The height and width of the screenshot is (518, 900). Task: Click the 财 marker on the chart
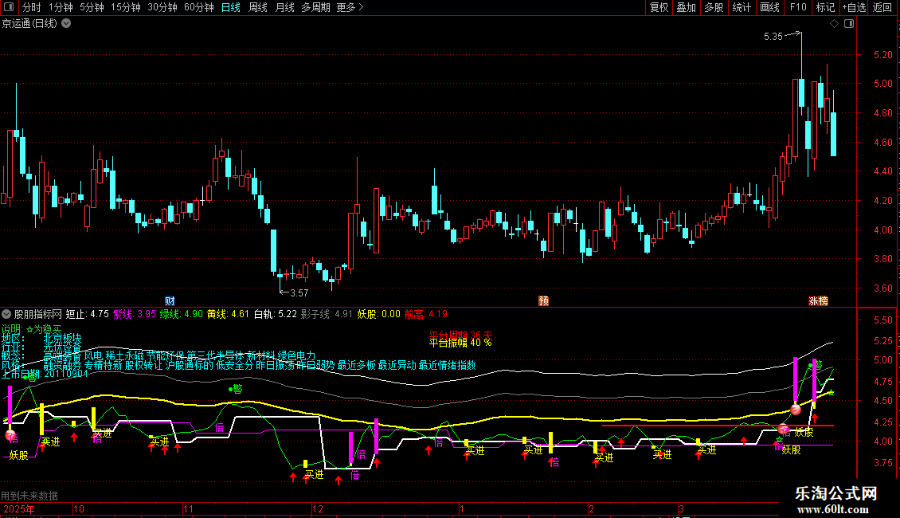(170, 300)
